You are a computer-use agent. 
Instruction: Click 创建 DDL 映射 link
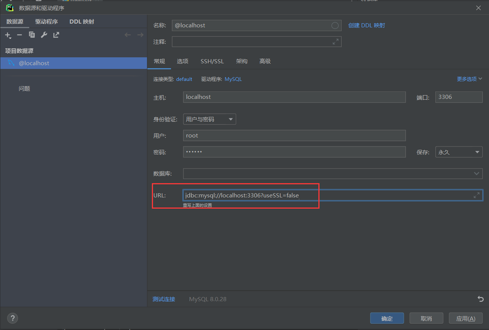(x=367, y=25)
